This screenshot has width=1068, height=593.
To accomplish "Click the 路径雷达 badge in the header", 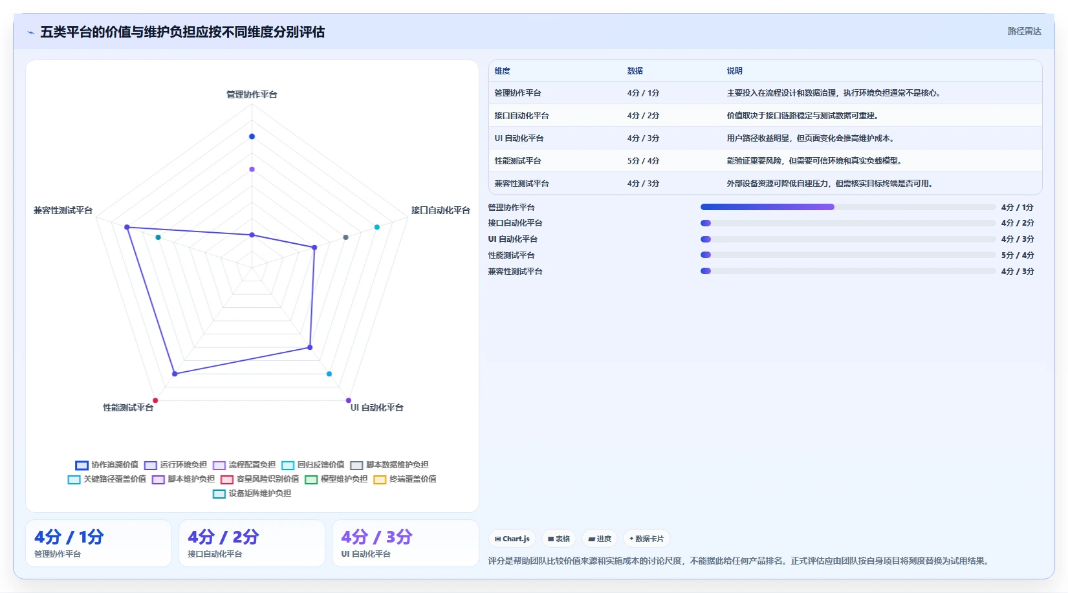I will 1024,31.
